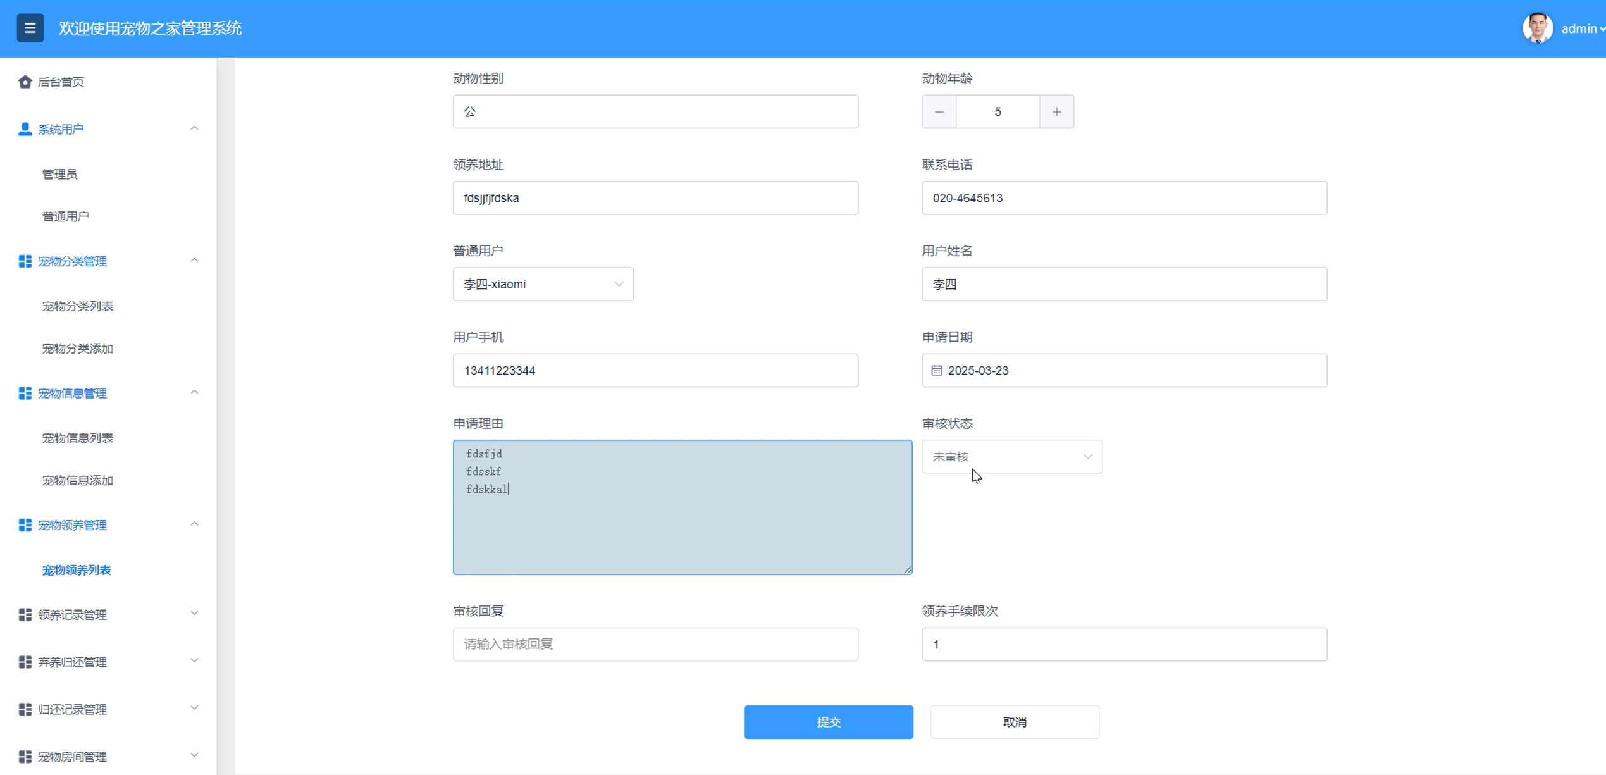Click the hamburger menu toggle icon
This screenshot has height=775, width=1606.
[30, 28]
